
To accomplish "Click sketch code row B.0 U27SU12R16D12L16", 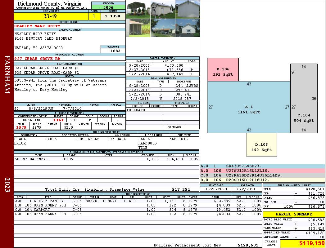I will click(x=263, y=170).
